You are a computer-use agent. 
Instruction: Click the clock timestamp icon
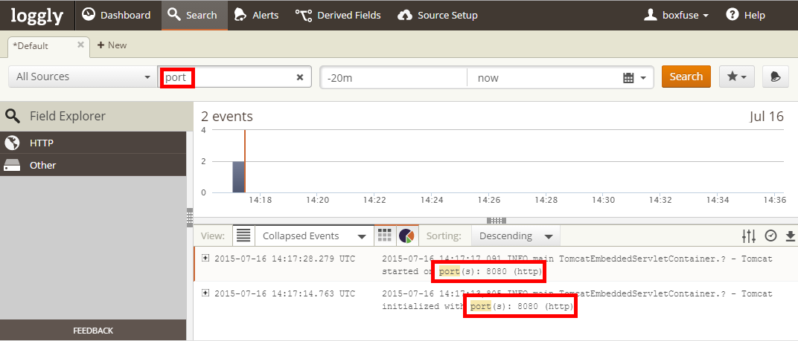(x=770, y=236)
